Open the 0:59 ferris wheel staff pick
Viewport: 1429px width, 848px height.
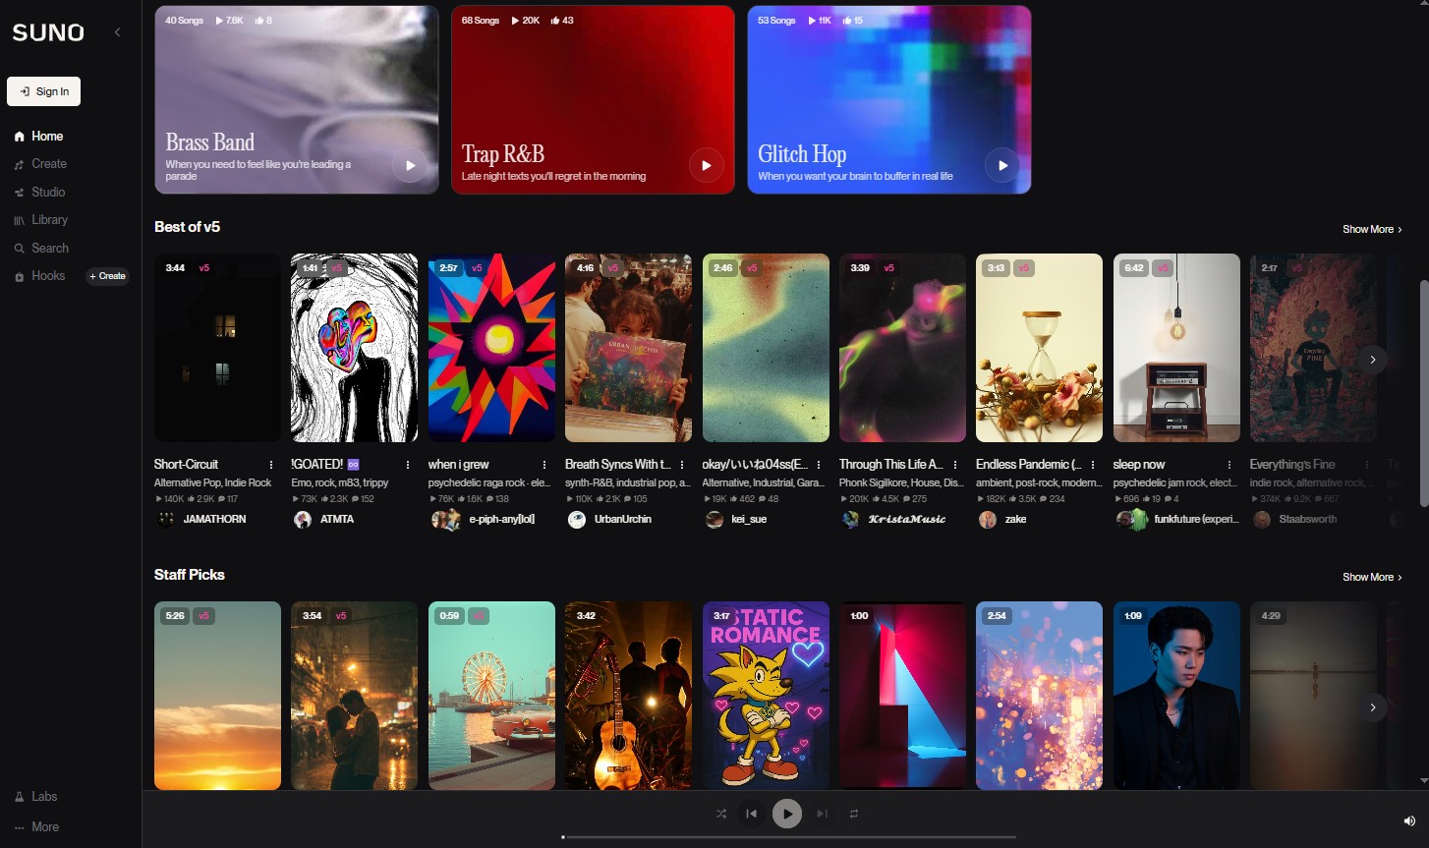coord(491,696)
